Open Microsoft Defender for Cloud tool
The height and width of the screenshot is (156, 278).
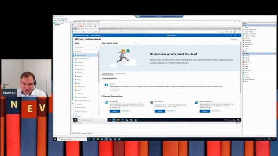tap(84, 101)
